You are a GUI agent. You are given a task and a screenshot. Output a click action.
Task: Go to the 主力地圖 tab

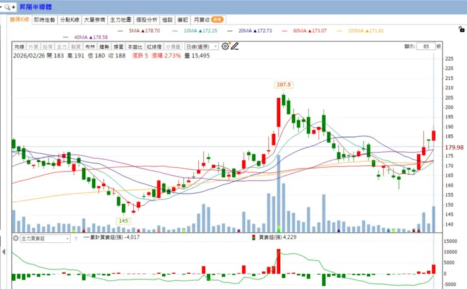pos(121,20)
